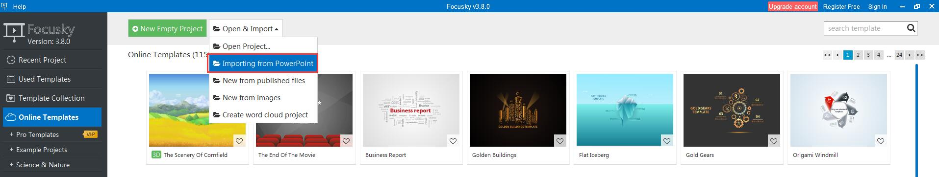The height and width of the screenshot is (177, 939).
Task: Go to page 3 of templates
Action: 868,55
